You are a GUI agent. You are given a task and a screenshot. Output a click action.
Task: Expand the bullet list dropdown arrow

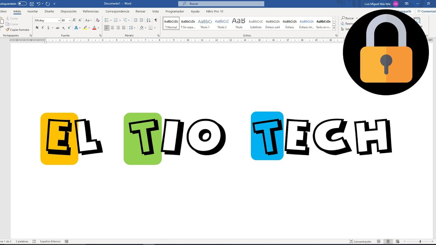point(111,20)
